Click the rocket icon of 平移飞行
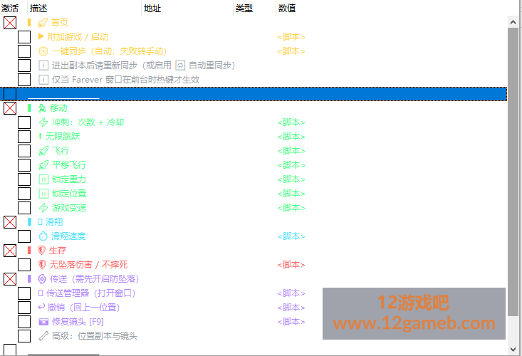The width and height of the screenshot is (522, 356). point(43,165)
